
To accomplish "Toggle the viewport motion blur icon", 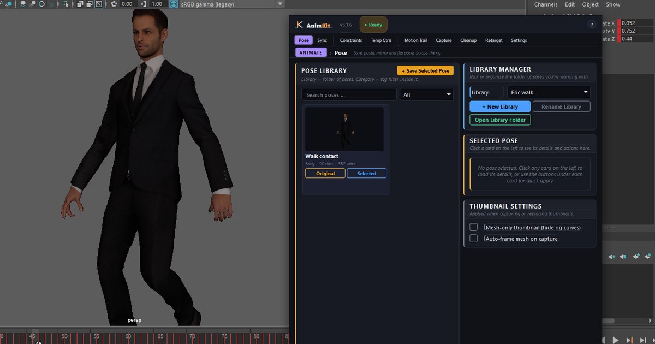I will pos(33,4).
